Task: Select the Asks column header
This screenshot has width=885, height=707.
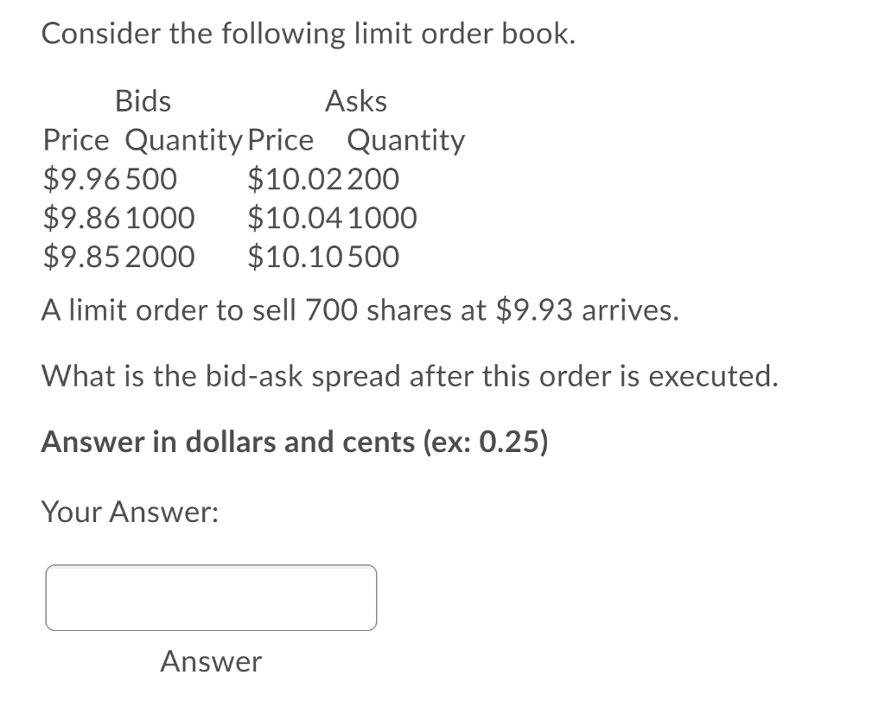Action: click(x=355, y=101)
